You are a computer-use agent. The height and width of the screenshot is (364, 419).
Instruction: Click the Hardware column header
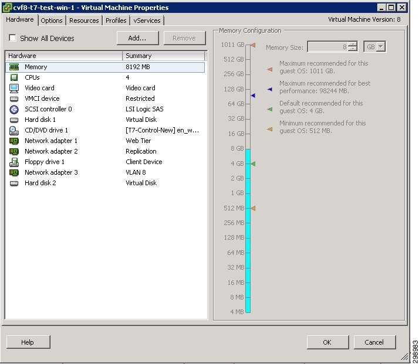(x=64, y=56)
